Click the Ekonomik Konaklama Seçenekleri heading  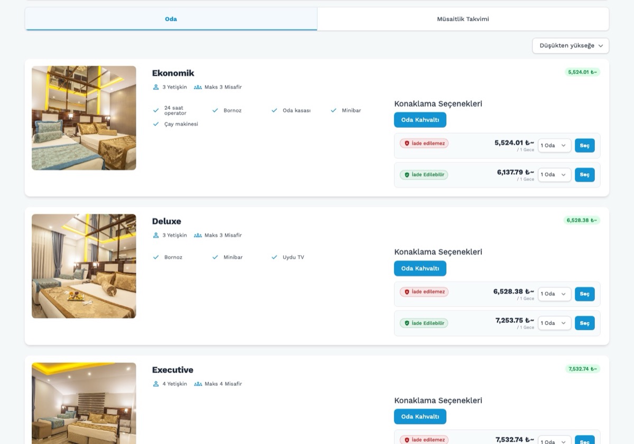coord(438,104)
